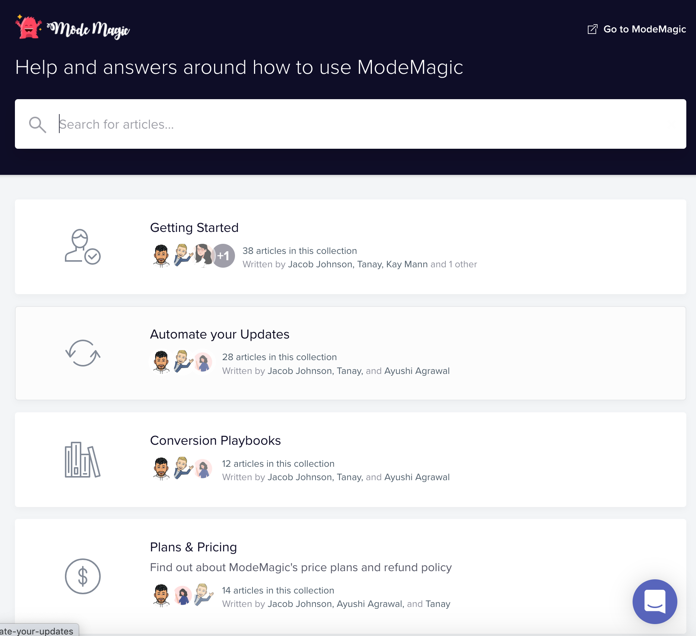Image resolution: width=696 pixels, height=636 pixels.
Task: Click the refresh arrows icon for Automate your Updates
Action: click(83, 353)
